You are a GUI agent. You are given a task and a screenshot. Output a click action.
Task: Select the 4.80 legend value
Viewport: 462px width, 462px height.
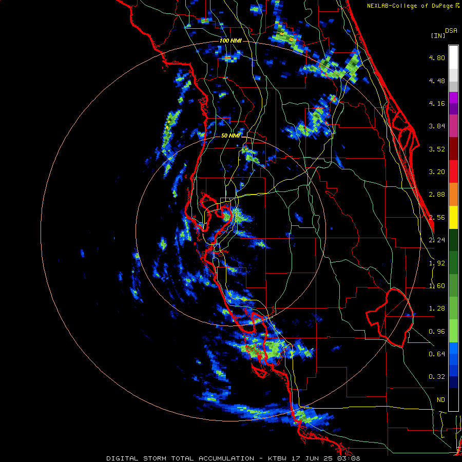tap(437, 57)
